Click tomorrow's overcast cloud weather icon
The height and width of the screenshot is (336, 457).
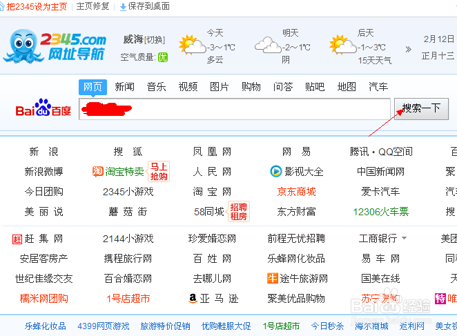coord(268,45)
